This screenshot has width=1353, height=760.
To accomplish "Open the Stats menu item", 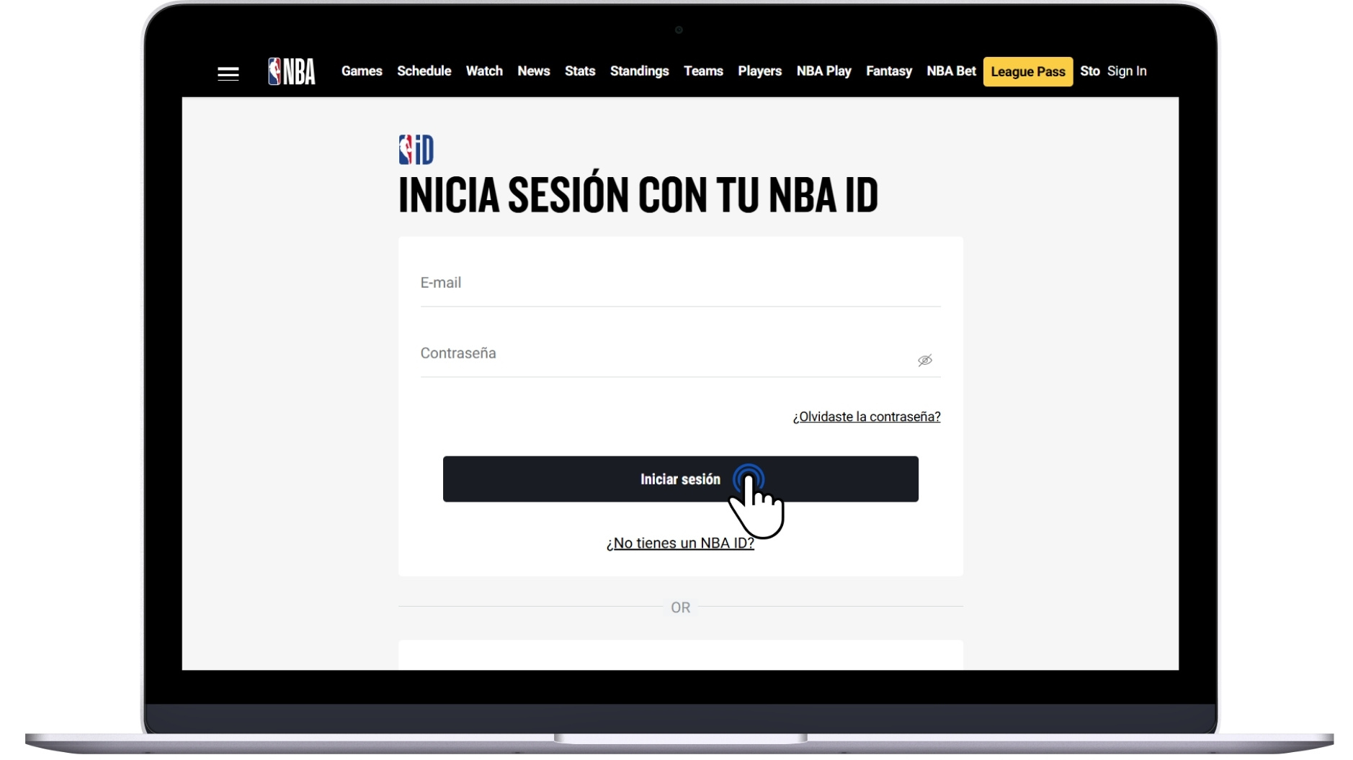I will point(579,71).
